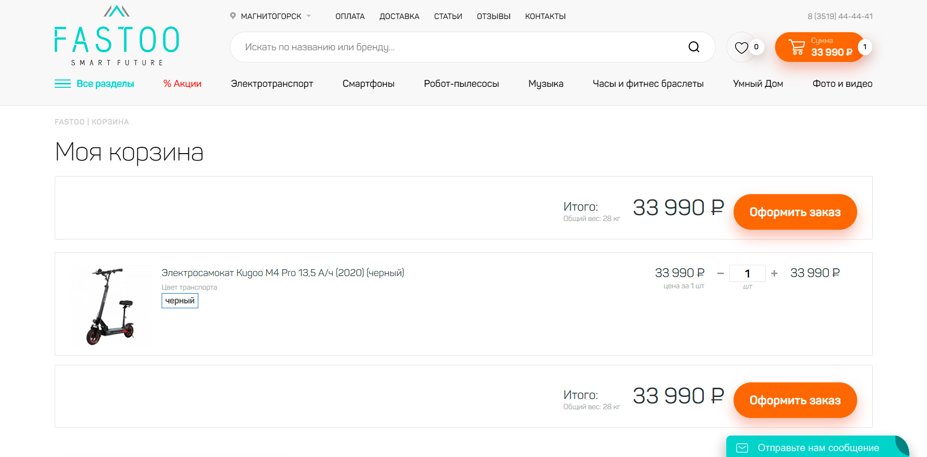This screenshot has height=457, width=927.
Task: Expand Все разделы catalog menu
Action: (x=105, y=84)
